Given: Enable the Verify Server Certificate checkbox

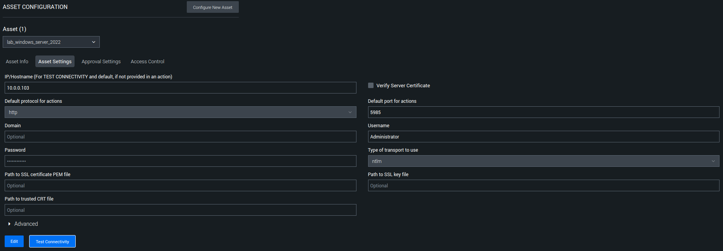Looking at the screenshot, I should coord(371,85).
